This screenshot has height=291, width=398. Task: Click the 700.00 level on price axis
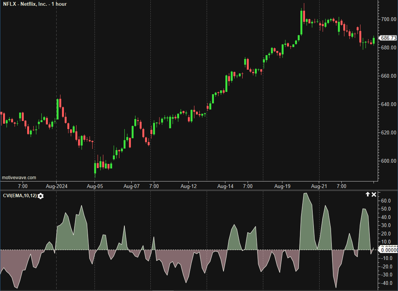pyautogui.click(x=388, y=19)
